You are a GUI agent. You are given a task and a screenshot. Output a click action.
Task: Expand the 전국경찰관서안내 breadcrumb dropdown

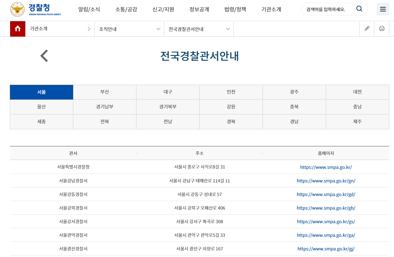click(199, 29)
